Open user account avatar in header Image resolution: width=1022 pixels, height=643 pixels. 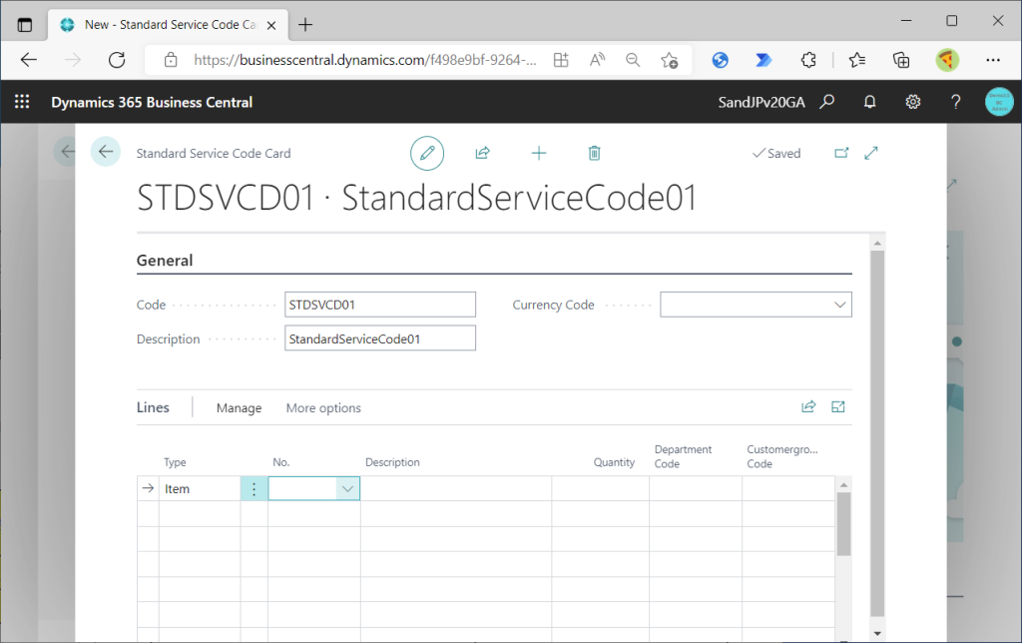click(999, 102)
